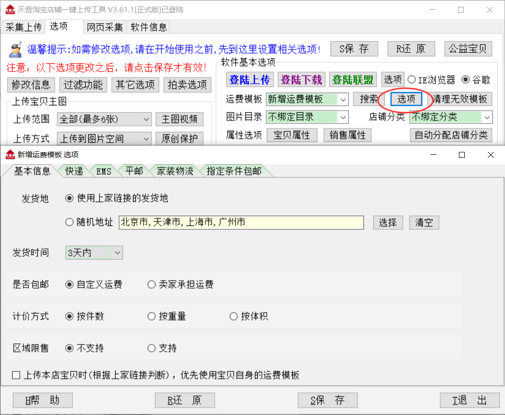Select the 谷歌 browser radio button
The image size is (505, 415).
click(465, 80)
